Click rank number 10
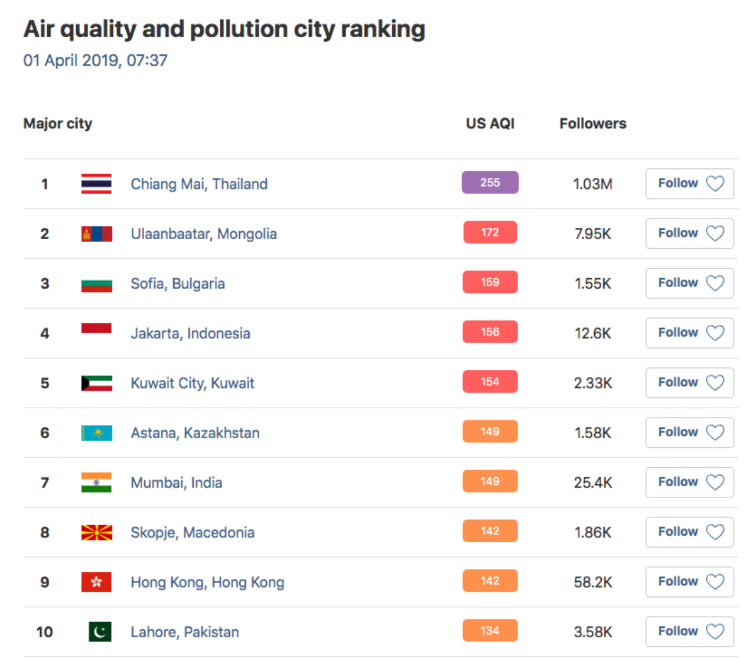Image resolution: width=756 pixels, height=658 pixels. 45,632
